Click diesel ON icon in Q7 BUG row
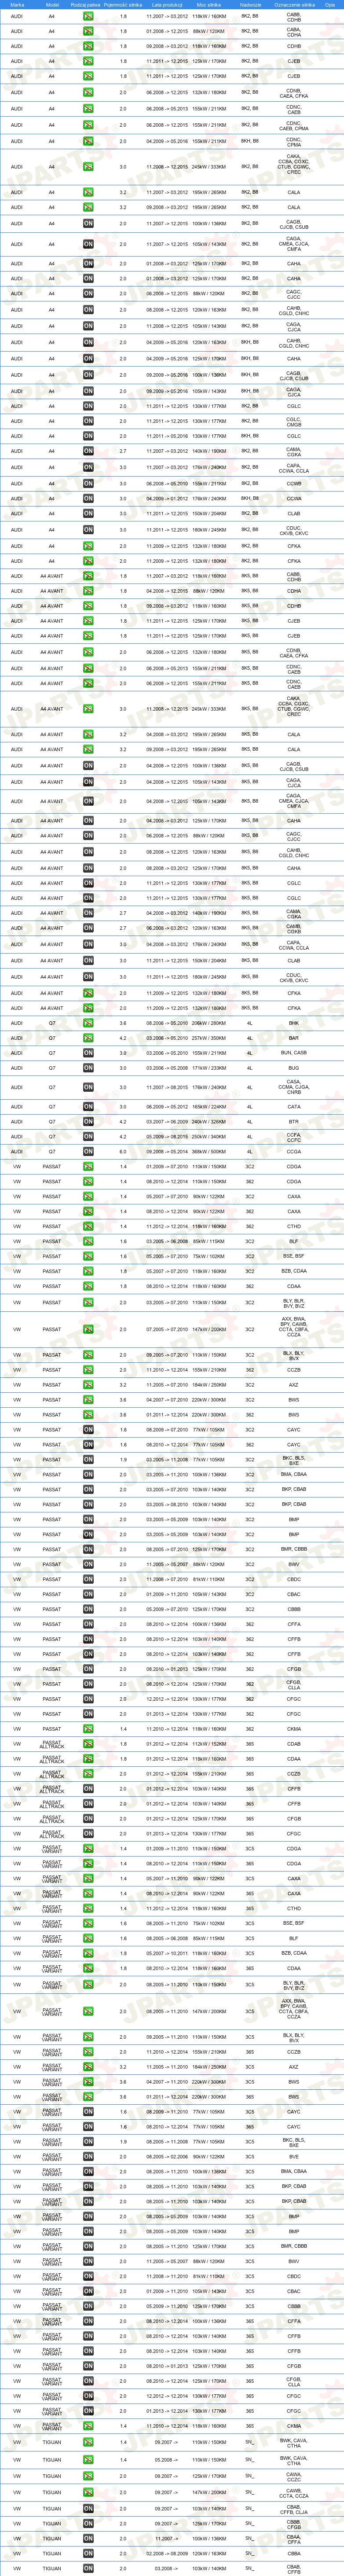Image resolution: width=344 pixels, height=2576 pixels. tap(88, 1068)
